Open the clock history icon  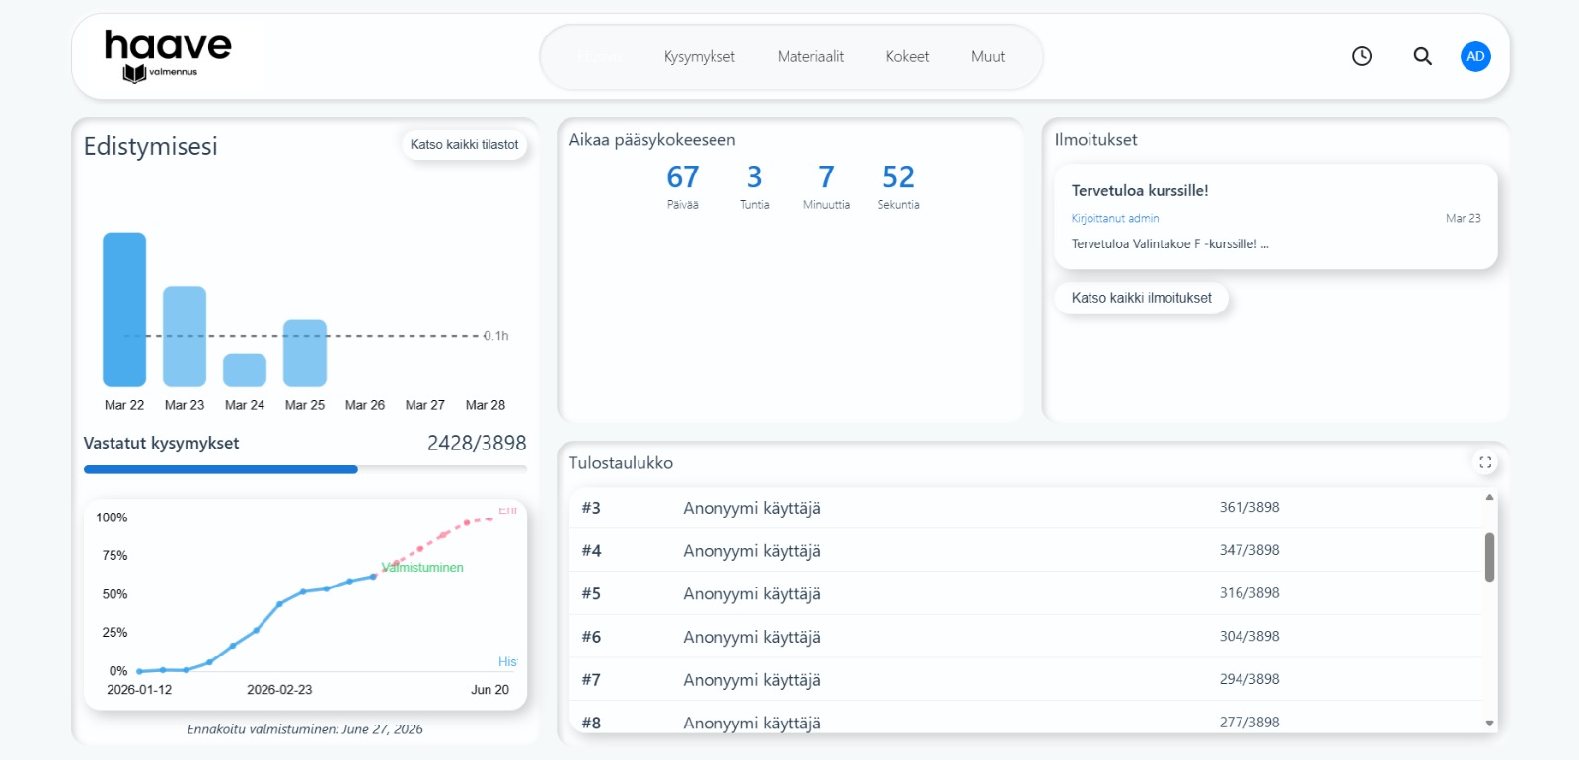(x=1362, y=56)
